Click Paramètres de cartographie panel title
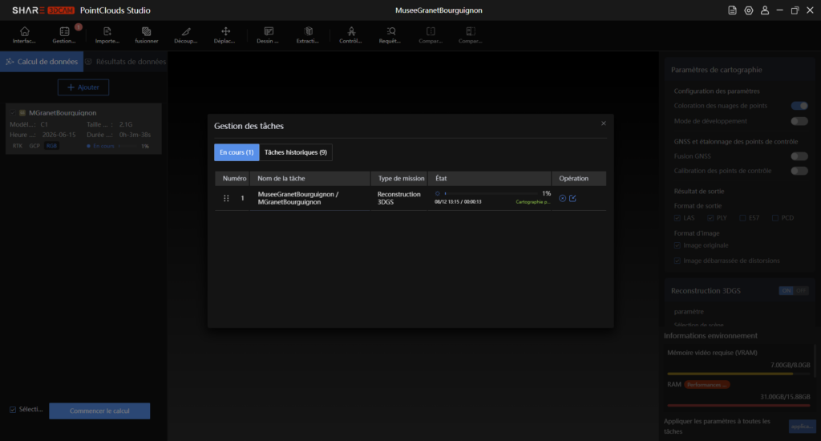821x441 pixels. click(x=716, y=71)
